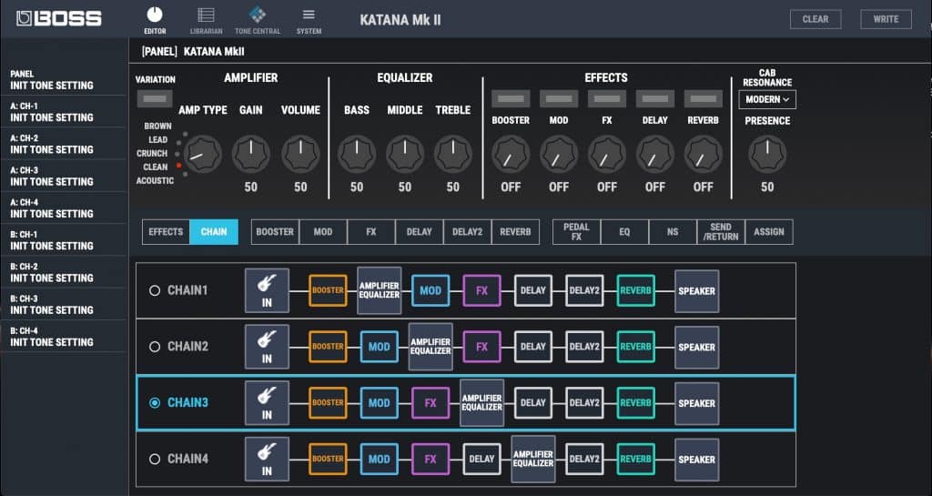The image size is (932, 496).
Task: Select B: CH-4 tone setting
Action: click(x=64, y=336)
